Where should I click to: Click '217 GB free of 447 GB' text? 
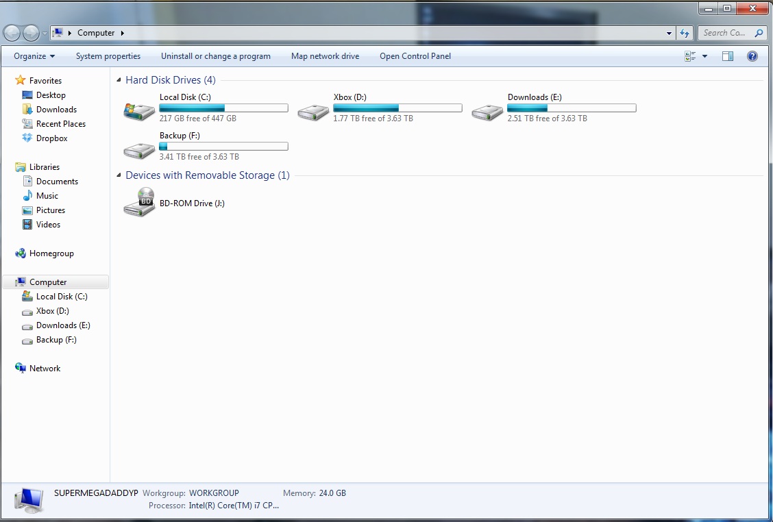click(197, 119)
